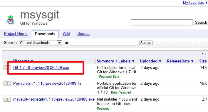Screen dimensions: 208x112
Task: Click the Beta label on the full installer row
Action: (x=116, y=77)
